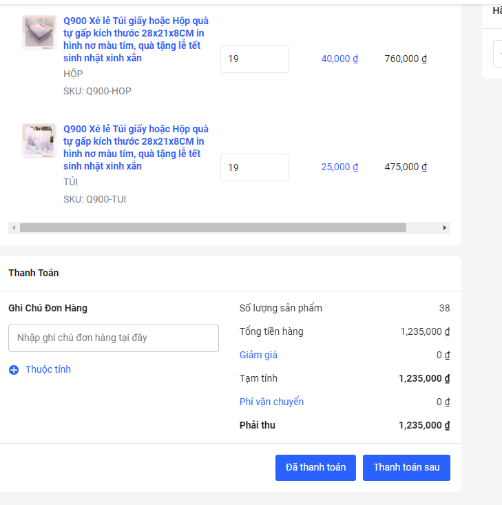
Task: Click the right arrow of horizontal scrollbar
Action: (445, 228)
